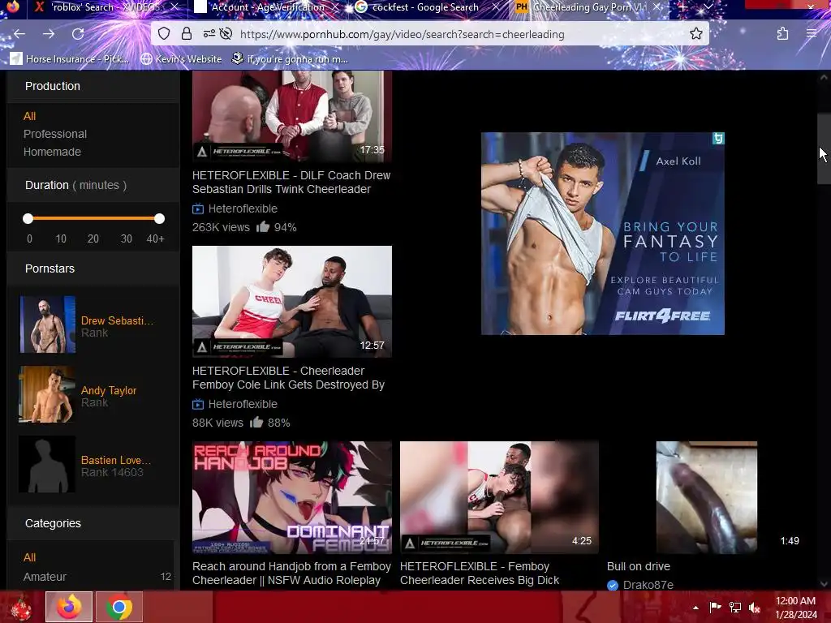Open the Drako87e uploader link
The image size is (831, 623).
coord(648,585)
